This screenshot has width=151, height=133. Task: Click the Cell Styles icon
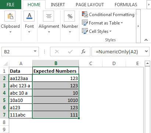(x=85, y=31)
